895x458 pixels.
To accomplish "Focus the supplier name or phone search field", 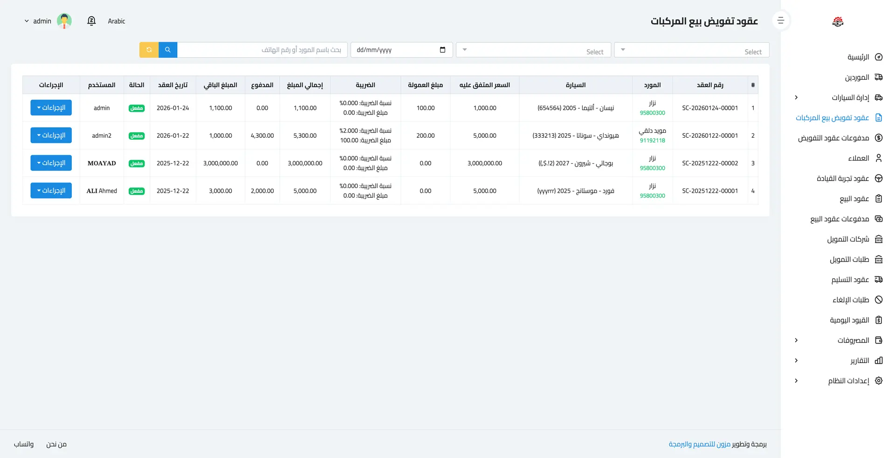I will point(262,50).
